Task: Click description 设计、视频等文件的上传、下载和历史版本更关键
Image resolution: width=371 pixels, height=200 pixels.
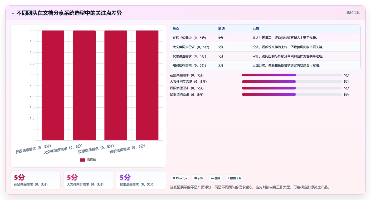Action: coord(288,47)
